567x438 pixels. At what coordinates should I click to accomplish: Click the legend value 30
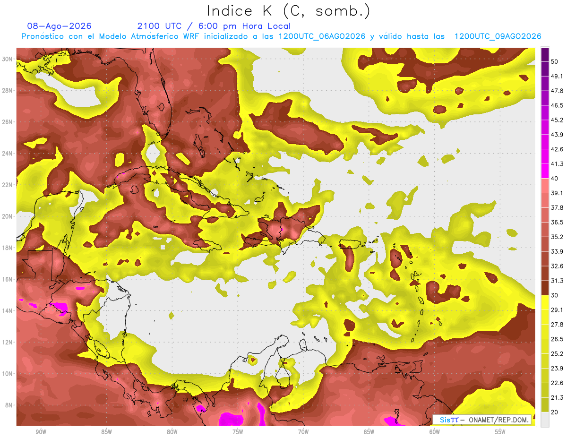coord(555,295)
